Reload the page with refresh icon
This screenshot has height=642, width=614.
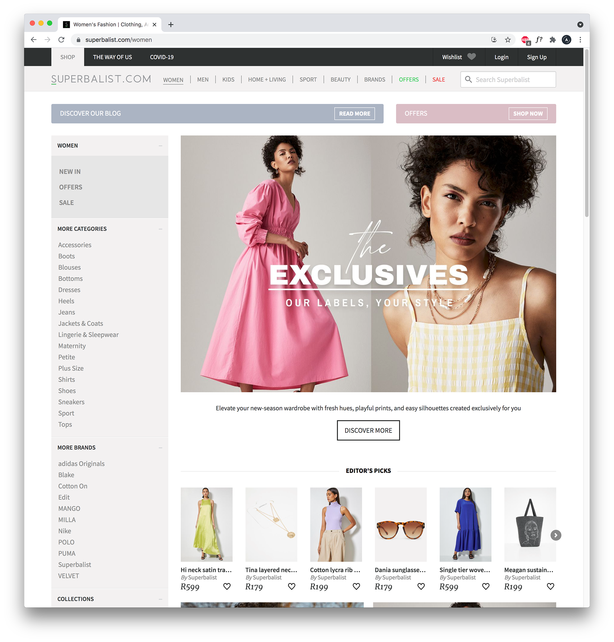(61, 40)
